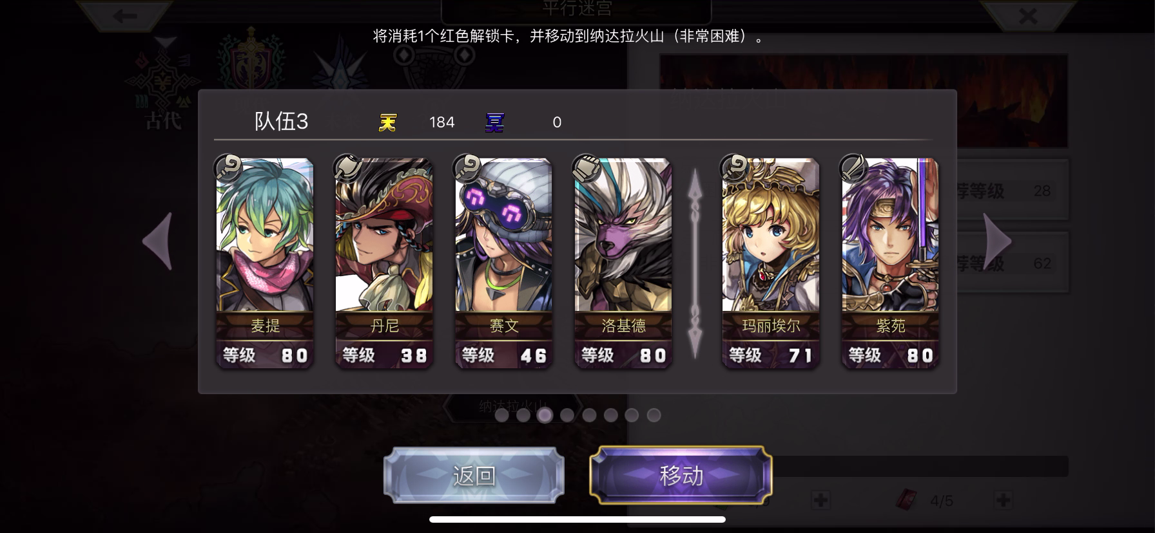Select the first team page dot
The height and width of the screenshot is (533, 1155).
(x=501, y=415)
